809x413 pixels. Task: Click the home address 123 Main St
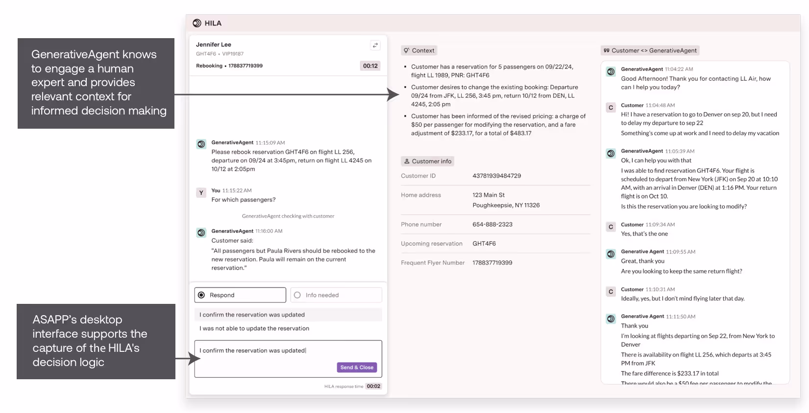coord(489,195)
